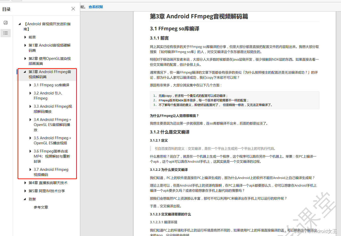The width and height of the screenshot is (341, 236).
Task: Open 前言 in the outline
Action: click(32, 37)
